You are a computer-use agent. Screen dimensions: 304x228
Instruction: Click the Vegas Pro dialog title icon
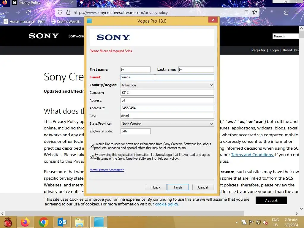(89, 21)
